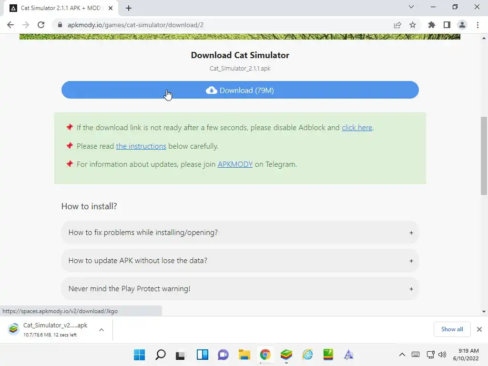
Task: Bookmark this page with the star icon
Action: [413, 25]
